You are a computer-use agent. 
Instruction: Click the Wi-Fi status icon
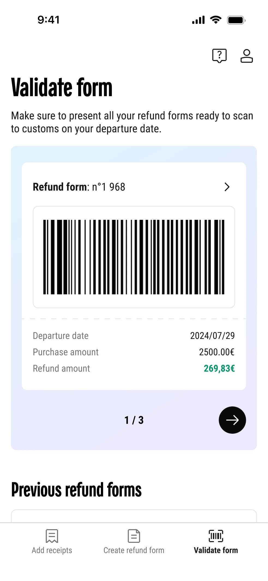click(216, 20)
